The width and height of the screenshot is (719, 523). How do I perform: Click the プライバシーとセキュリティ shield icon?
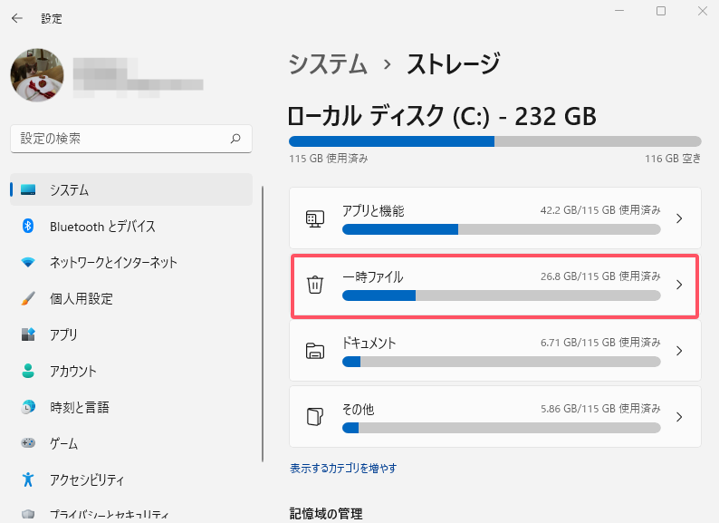point(28,514)
